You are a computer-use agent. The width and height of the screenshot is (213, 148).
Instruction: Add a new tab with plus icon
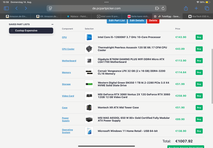pos(196,8)
